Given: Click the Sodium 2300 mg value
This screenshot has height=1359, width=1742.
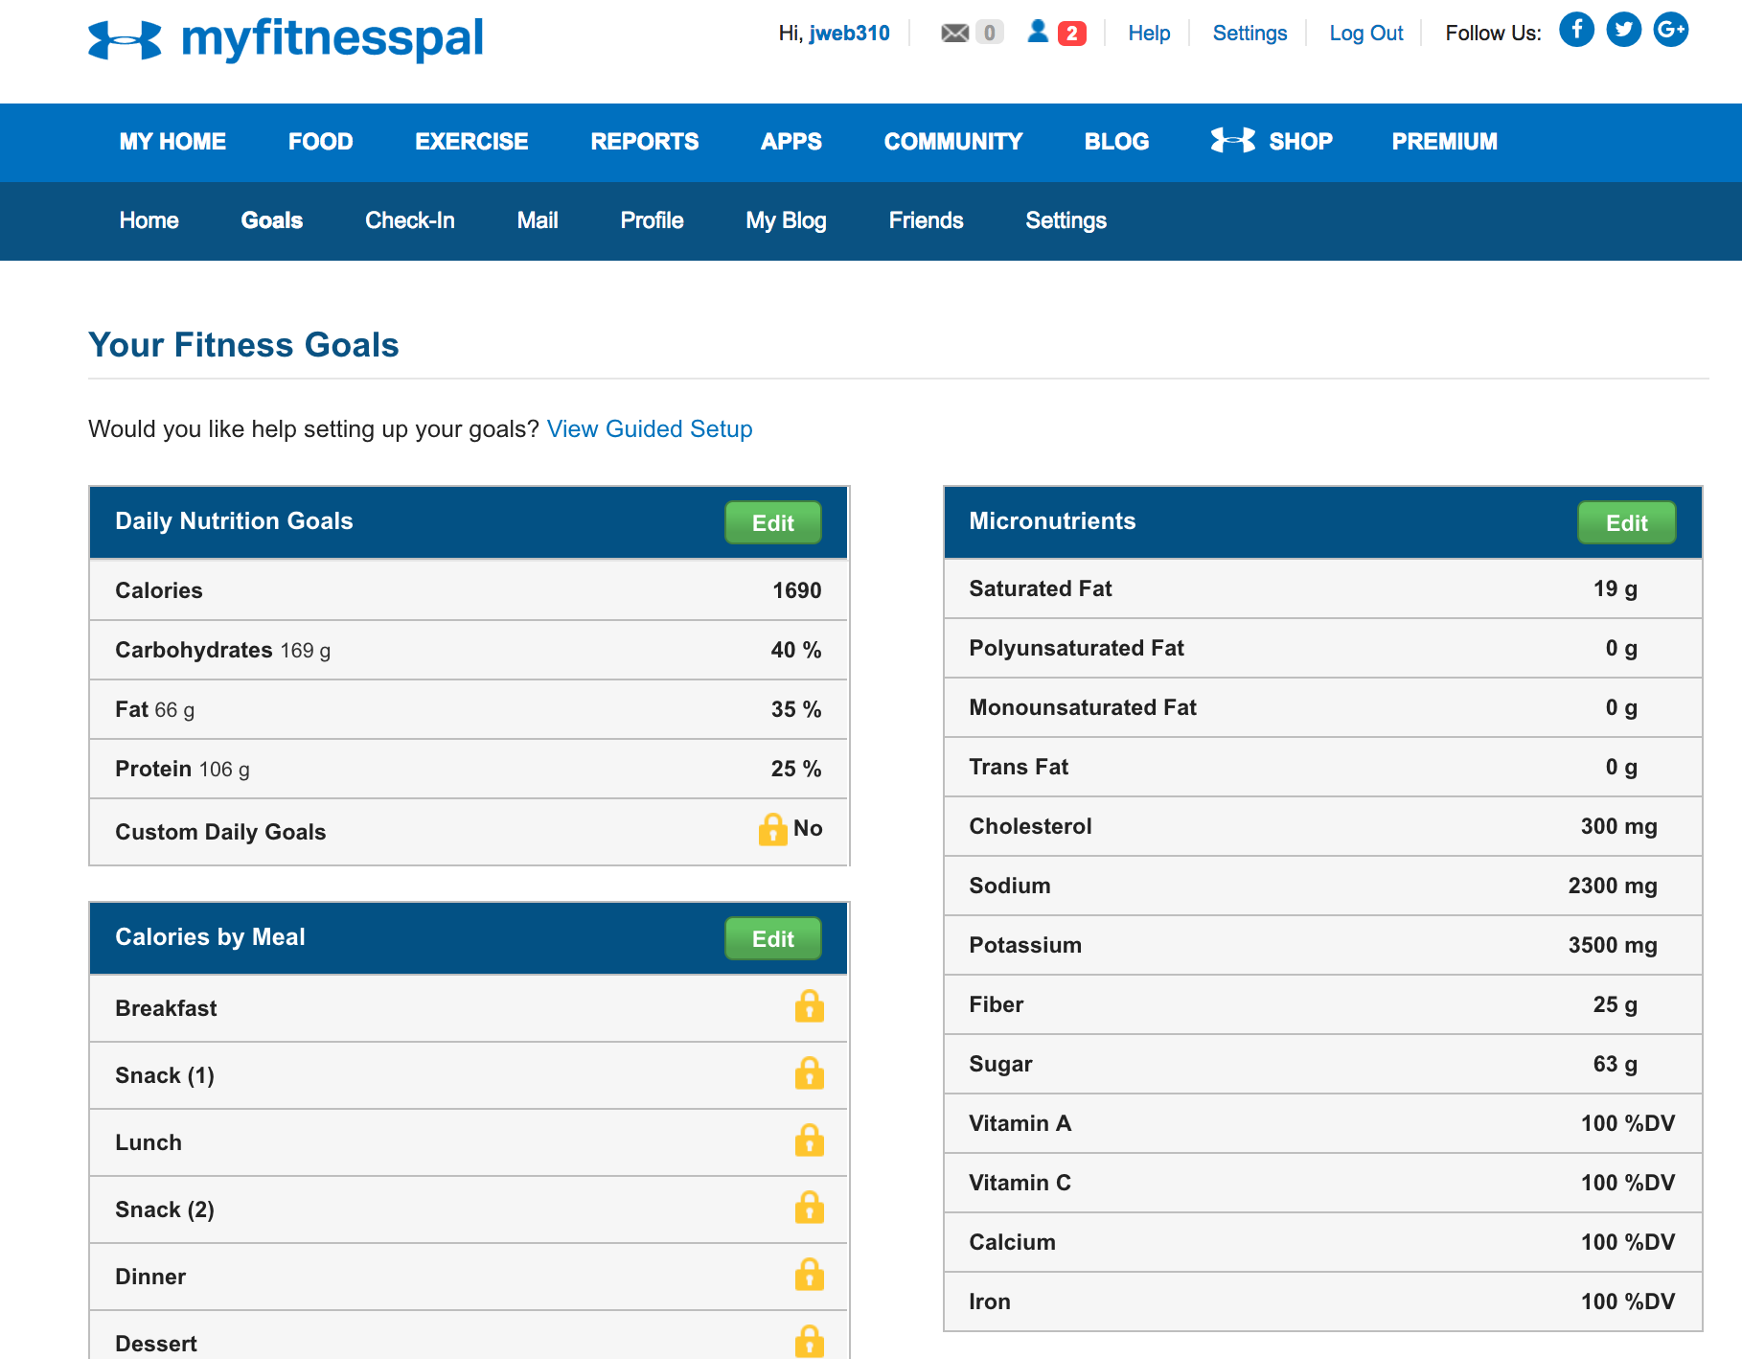Looking at the screenshot, I should click(1613, 886).
